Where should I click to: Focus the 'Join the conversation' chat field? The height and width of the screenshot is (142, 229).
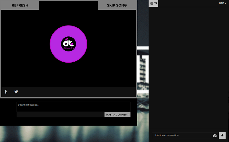tap(182, 135)
